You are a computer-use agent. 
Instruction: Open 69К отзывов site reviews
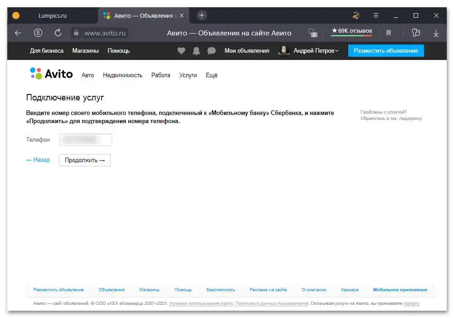[x=352, y=31]
